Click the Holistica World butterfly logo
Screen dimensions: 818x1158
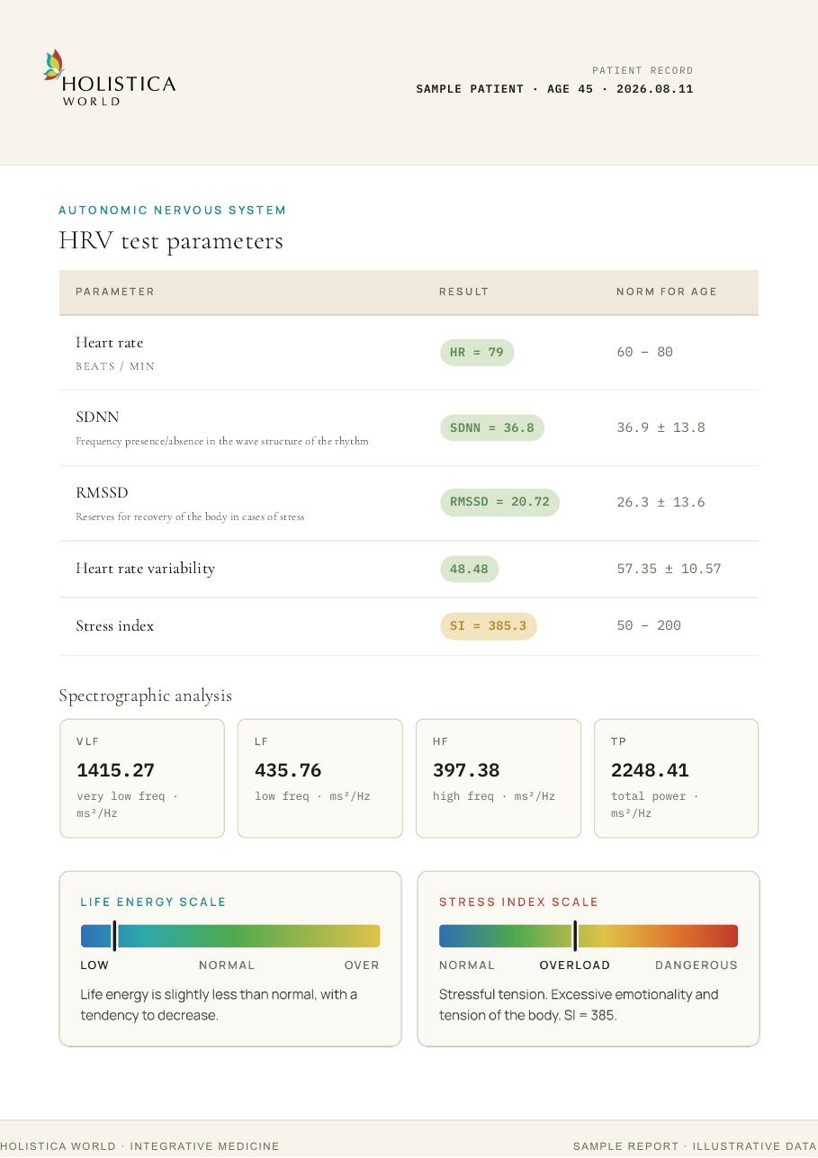coord(110,78)
